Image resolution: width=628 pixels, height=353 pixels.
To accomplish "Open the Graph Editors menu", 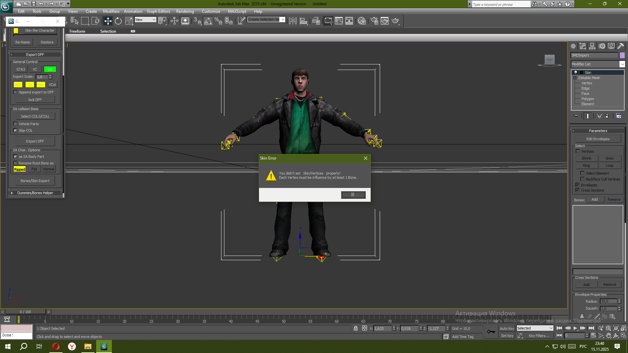I will point(158,11).
